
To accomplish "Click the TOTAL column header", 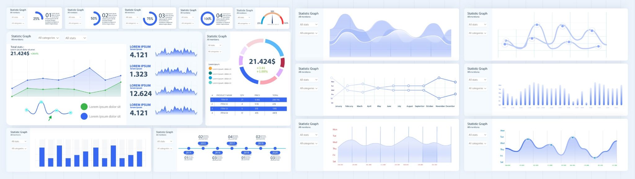I will [x=275, y=95].
